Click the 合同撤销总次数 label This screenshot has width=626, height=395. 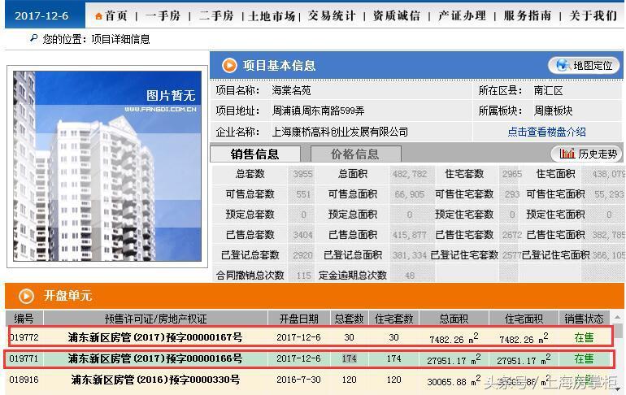(250, 276)
